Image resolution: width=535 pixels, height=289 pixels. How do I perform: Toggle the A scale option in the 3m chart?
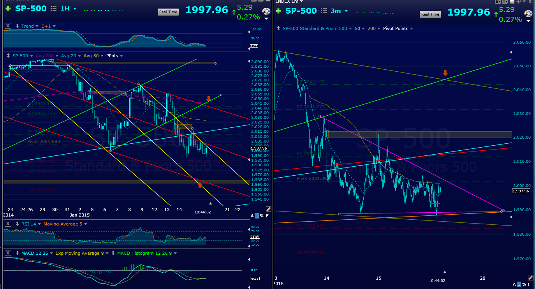[x=514, y=284]
